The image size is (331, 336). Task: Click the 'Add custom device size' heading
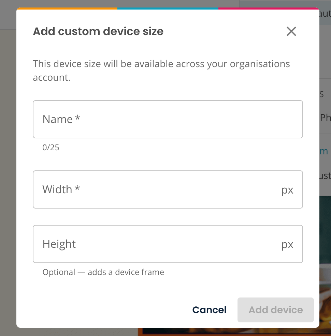pyautogui.click(x=98, y=31)
